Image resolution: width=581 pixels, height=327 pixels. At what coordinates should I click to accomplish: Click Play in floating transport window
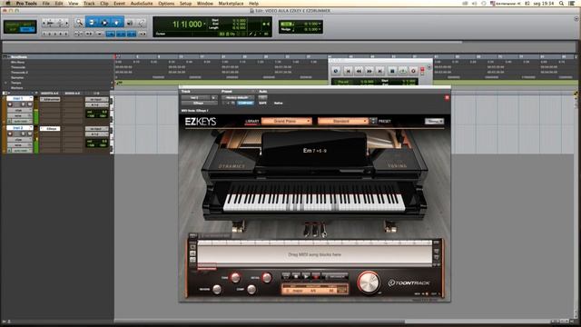403,71
